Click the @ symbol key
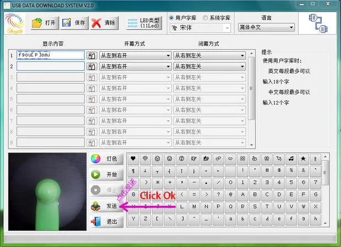 (230, 194)
